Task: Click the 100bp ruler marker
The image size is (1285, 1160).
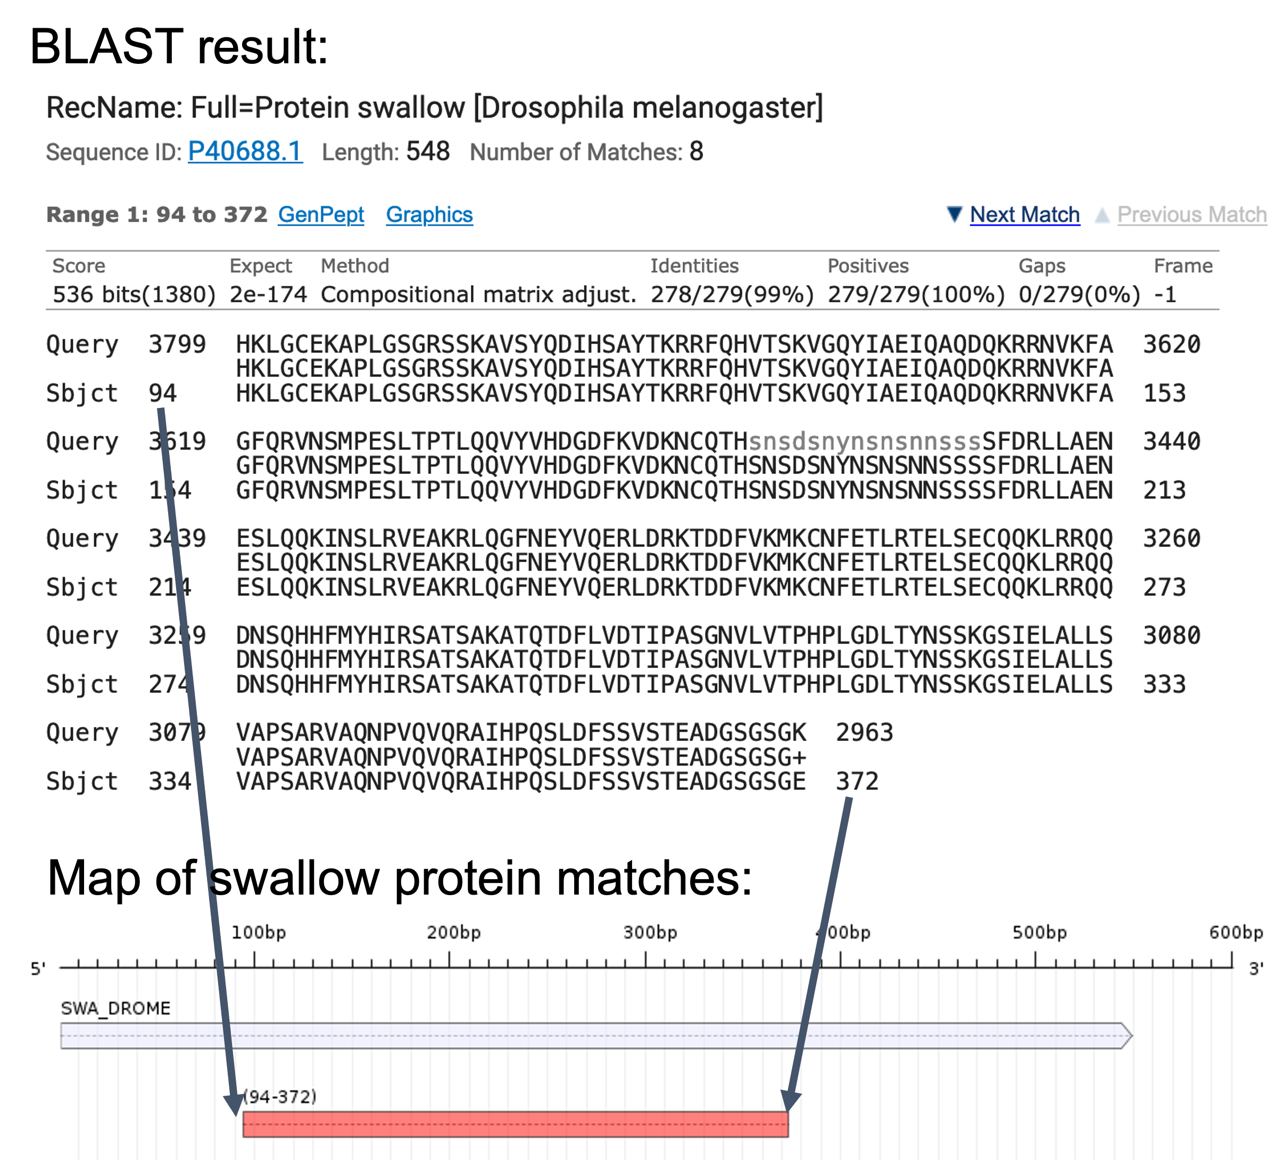Action: point(258,932)
